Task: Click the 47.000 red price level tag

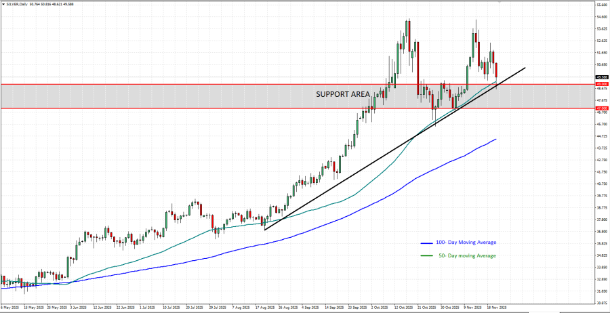Action: coord(601,108)
